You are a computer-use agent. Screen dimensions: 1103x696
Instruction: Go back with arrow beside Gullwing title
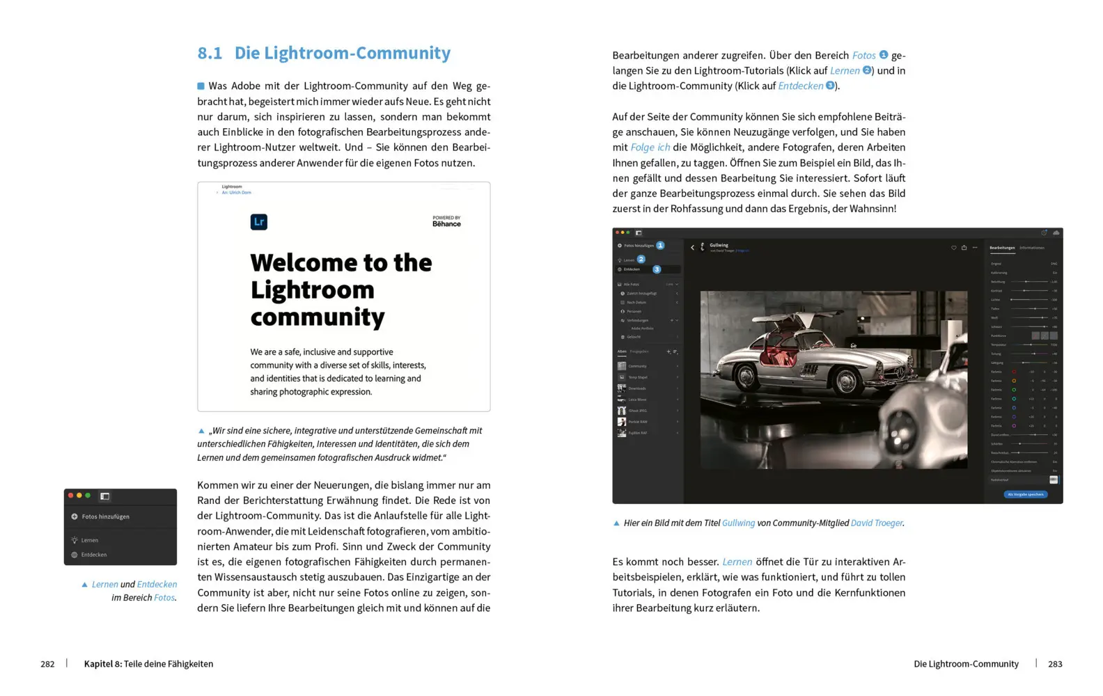[692, 247]
